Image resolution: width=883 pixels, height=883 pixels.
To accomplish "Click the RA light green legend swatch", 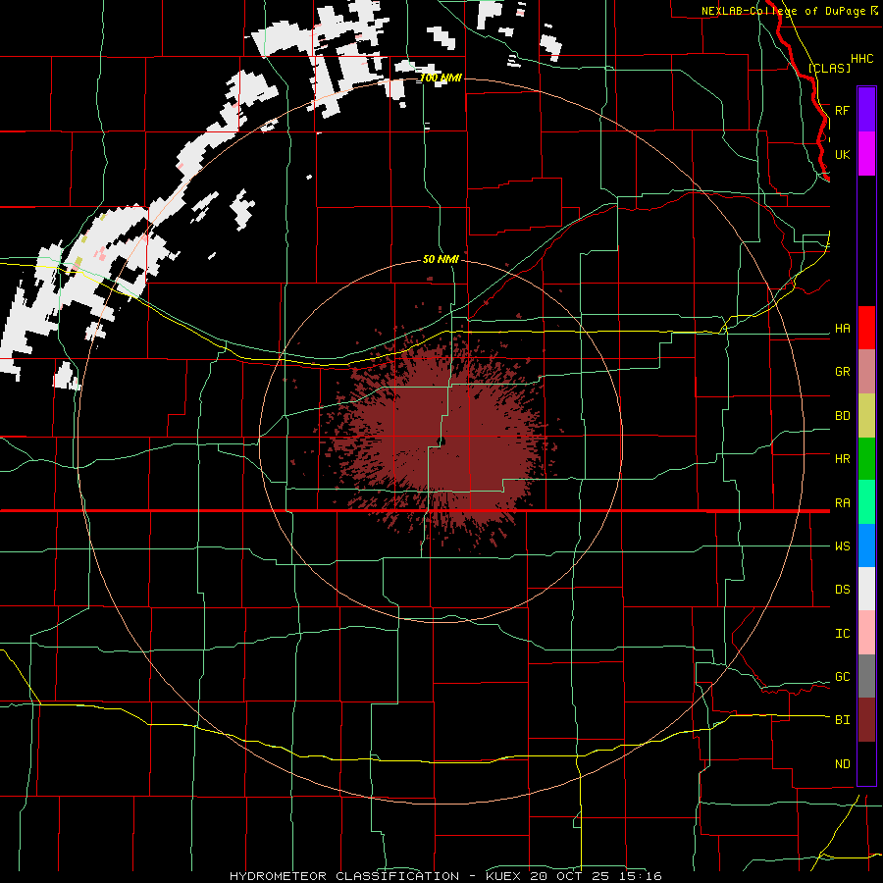I will pos(866,502).
